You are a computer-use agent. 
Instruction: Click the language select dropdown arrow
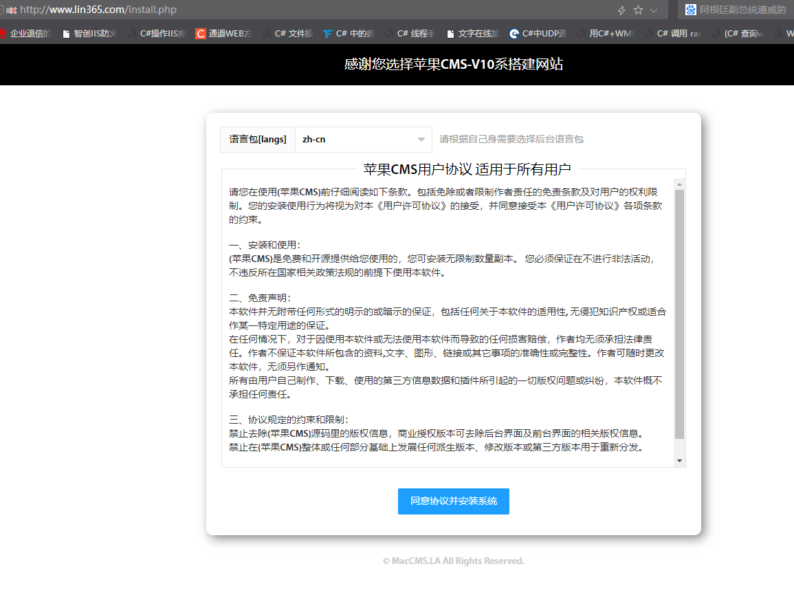421,140
